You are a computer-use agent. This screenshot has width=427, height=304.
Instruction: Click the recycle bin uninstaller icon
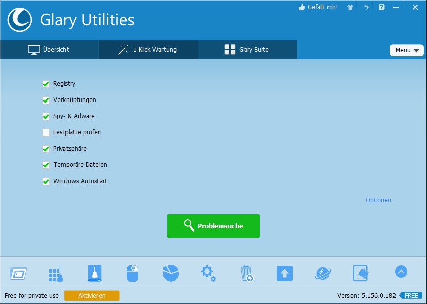coord(246,274)
